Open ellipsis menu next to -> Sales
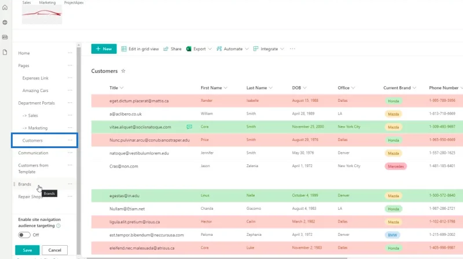The image size is (463, 259). (x=70, y=115)
